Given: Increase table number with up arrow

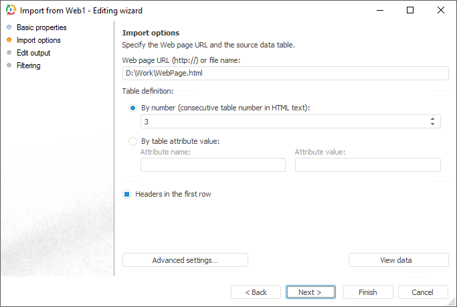Looking at the screenshot, I should [433, 118].
